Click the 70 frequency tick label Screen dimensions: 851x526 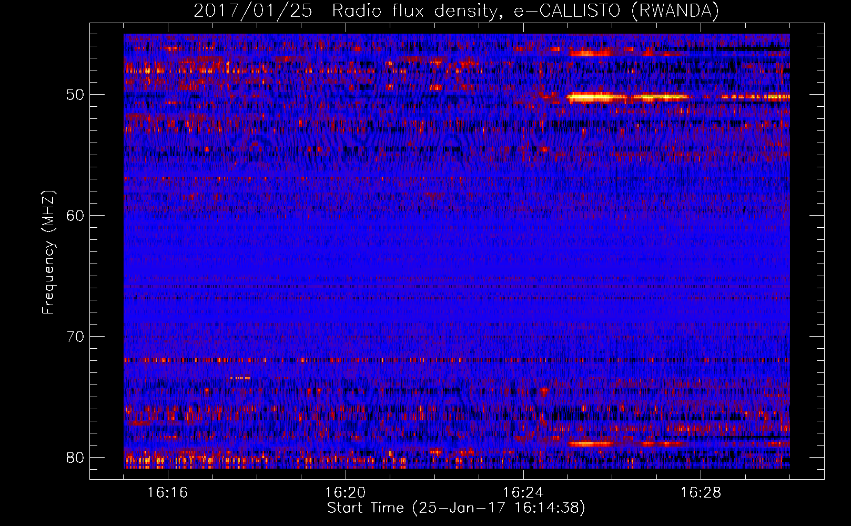75,337
